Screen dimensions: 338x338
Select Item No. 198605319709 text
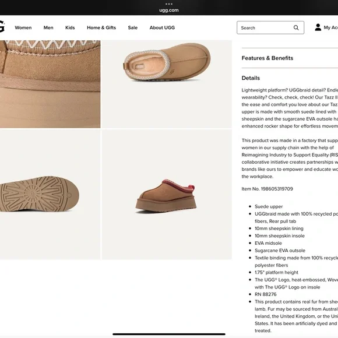267,189
